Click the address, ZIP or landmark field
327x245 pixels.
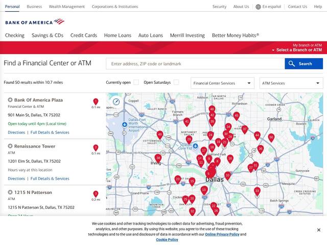(195, 63)
